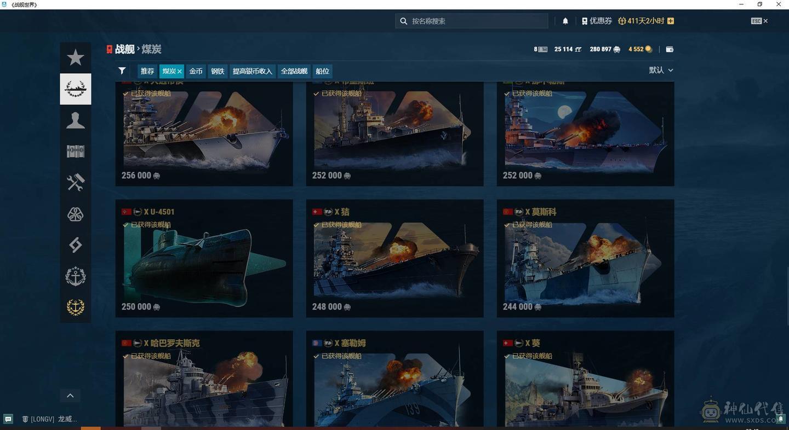The height and width of the screenshot is (430, 789).
Task: Click the coupon count 8
Action: click(541, 49)
